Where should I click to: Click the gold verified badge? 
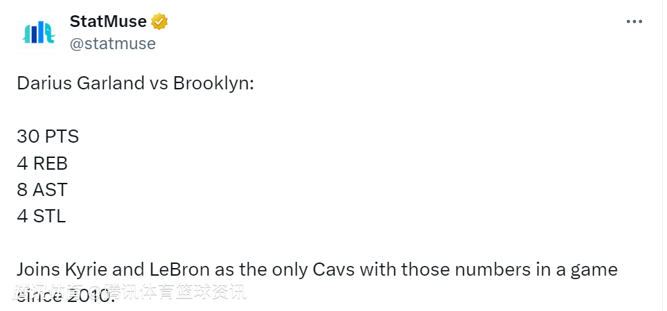[x=160, y=22]
